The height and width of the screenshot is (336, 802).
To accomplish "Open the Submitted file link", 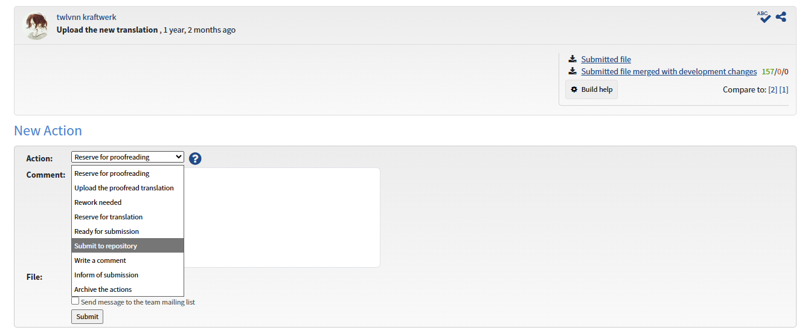I will pyautogui.click(x=606, y=59).
